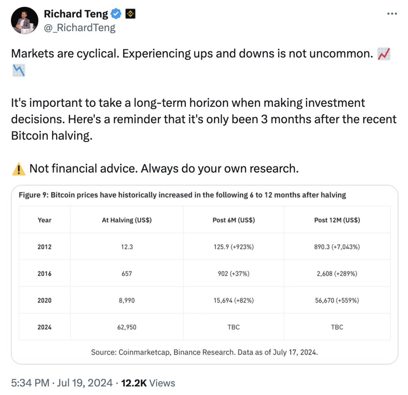Click the 2016 row in the table
Viewport: 408px width, 395px height.
pos(44,273)
